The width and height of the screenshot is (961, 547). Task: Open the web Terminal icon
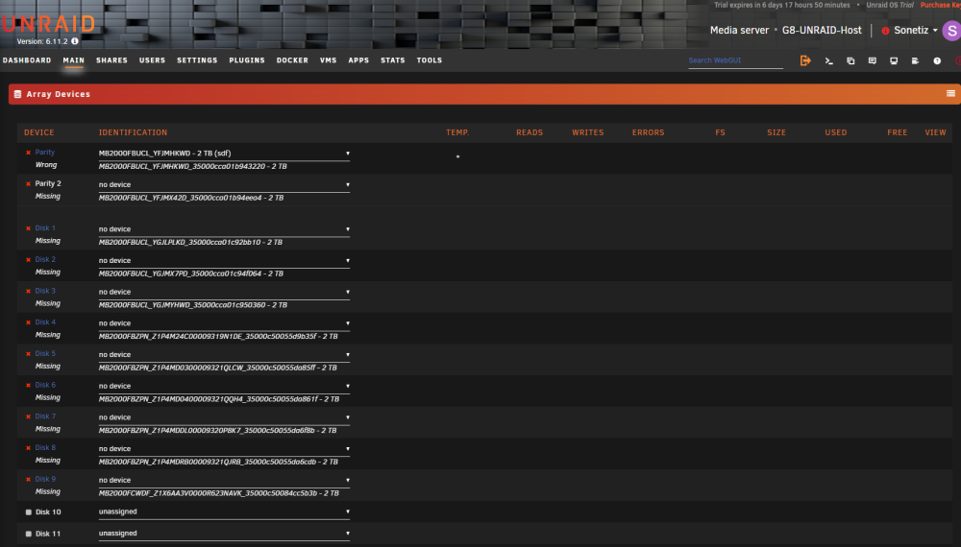(x=828, y=61)
